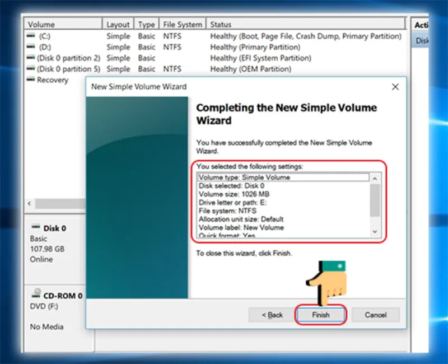448x364 pixels.
Task: Click settings list scroll down arrow
Action: point(375,232)
